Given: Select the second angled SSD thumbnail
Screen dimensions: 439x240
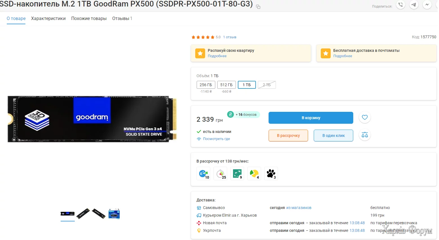Looking at the screenshot, I should pos(83,214).
